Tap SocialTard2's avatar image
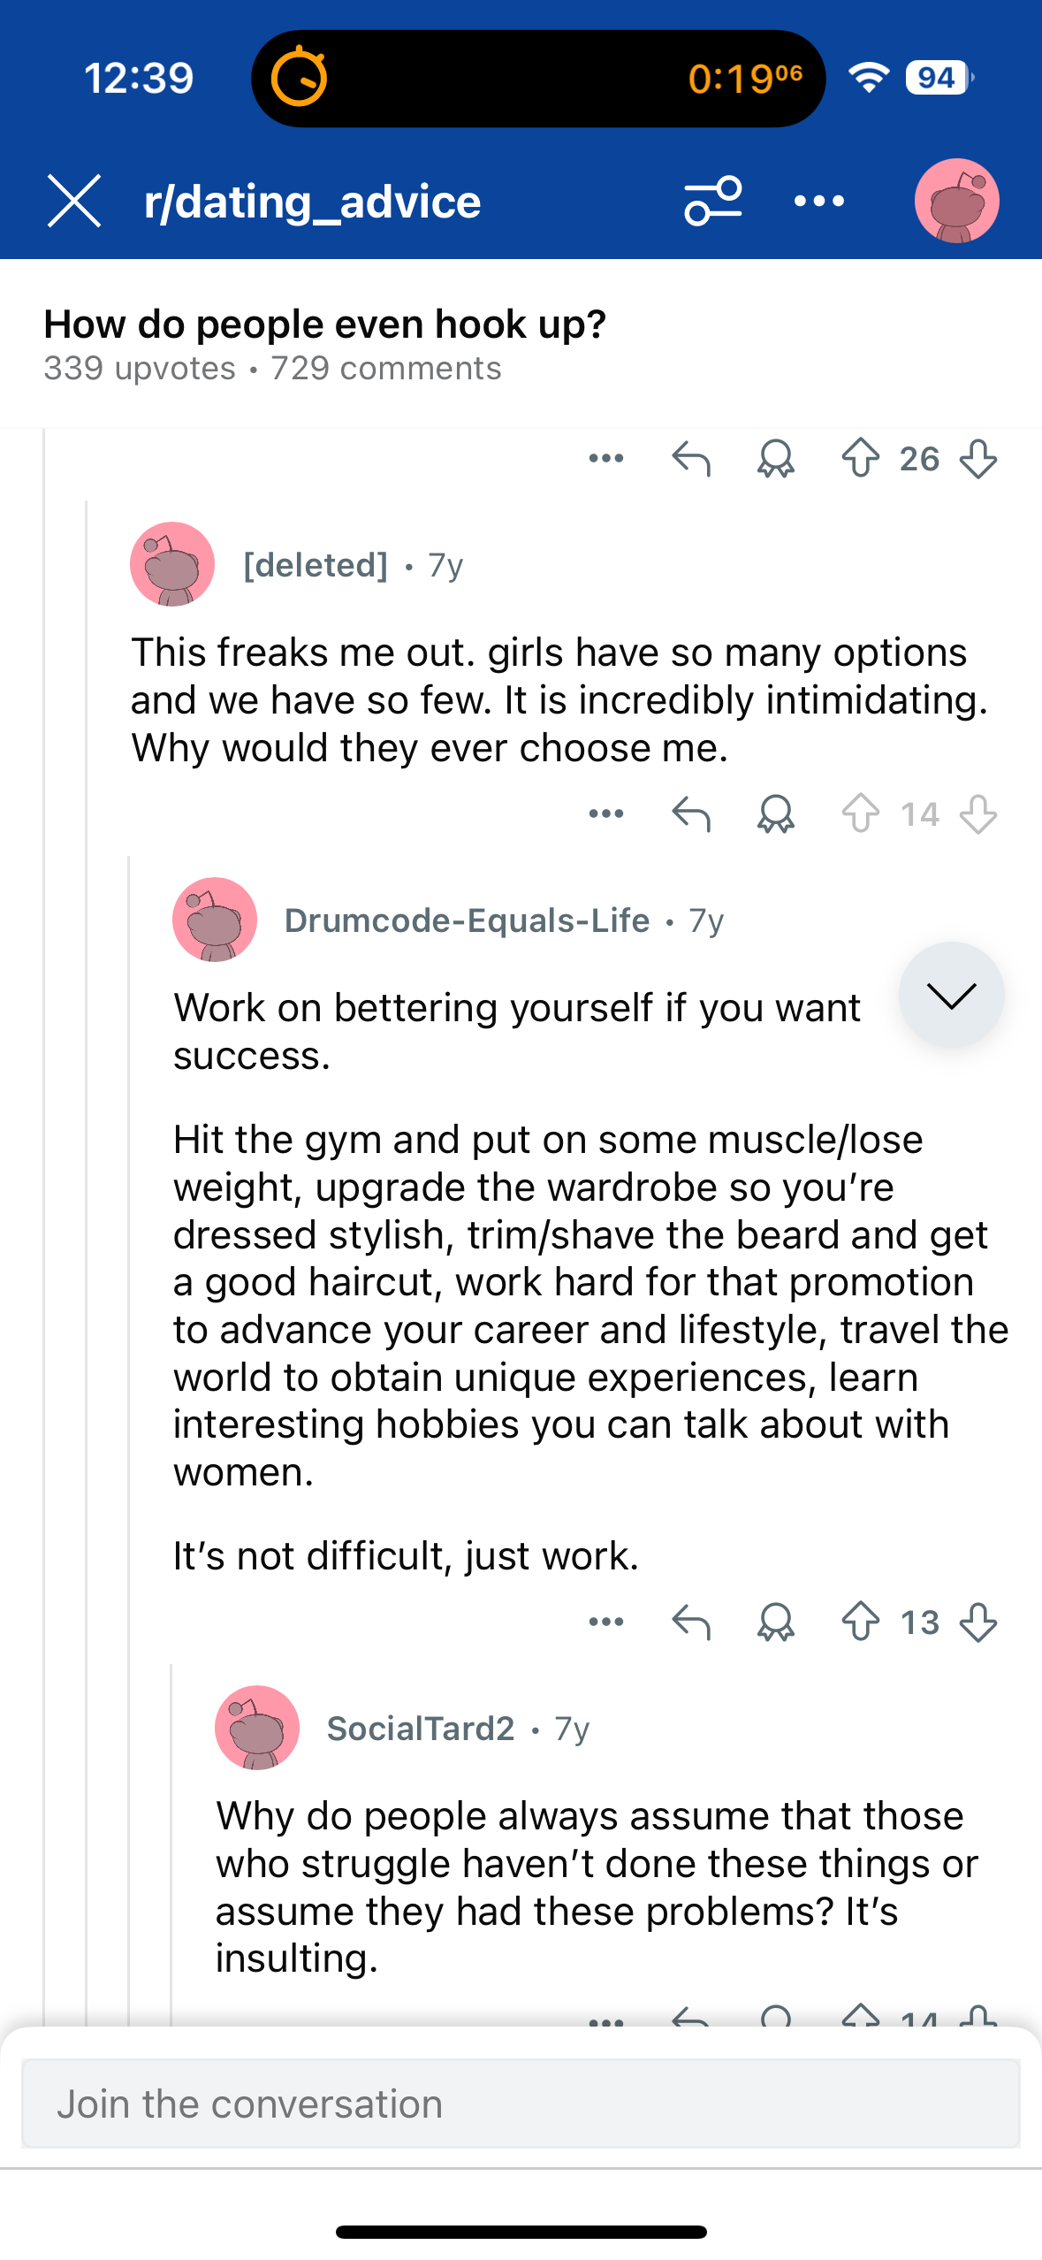 257,1728
